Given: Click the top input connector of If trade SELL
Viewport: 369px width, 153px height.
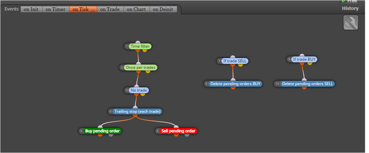Looking at the screenshot, I should [x=233, y=57].
